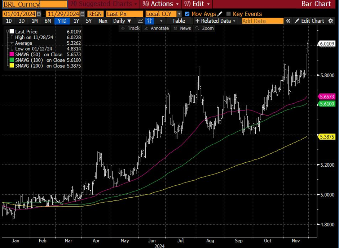Collapse panel with double left chevron
The height and width of the screenshot is (248, 339).
tap(288, 21)
